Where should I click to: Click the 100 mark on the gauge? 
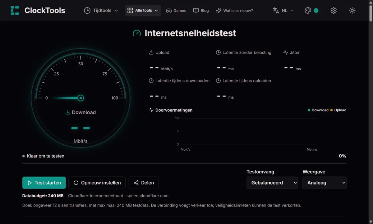pyautogui.click(x=115, y=98)
